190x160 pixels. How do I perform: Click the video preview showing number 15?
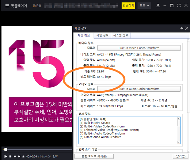pos(37,79)
